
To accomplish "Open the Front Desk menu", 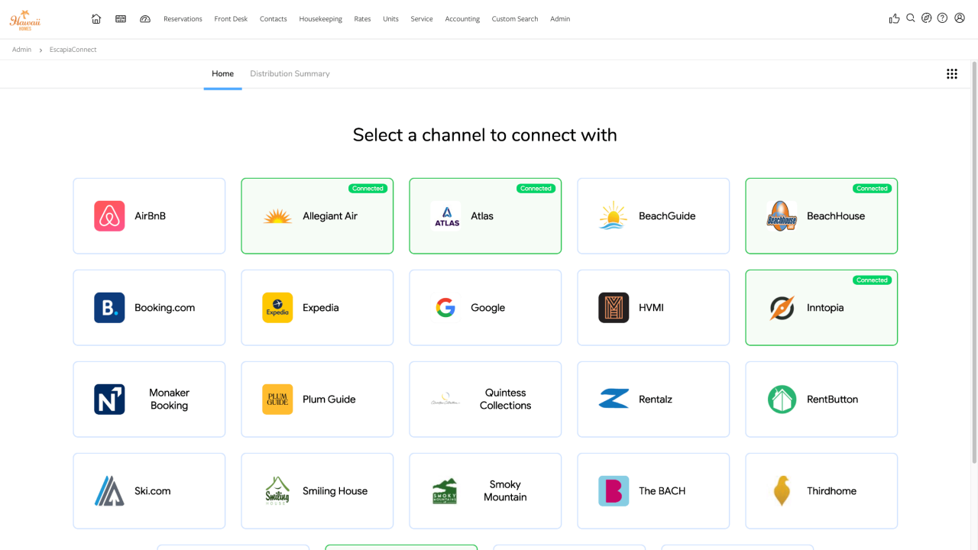I will coord(231,19).
